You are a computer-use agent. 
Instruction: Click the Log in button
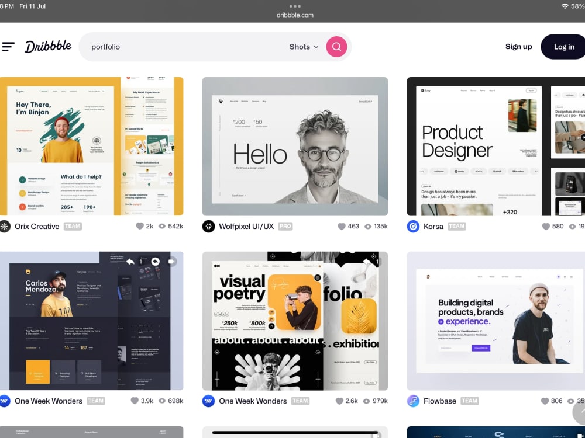click(563, 47)
